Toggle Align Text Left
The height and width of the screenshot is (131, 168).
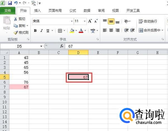(105, 30)
